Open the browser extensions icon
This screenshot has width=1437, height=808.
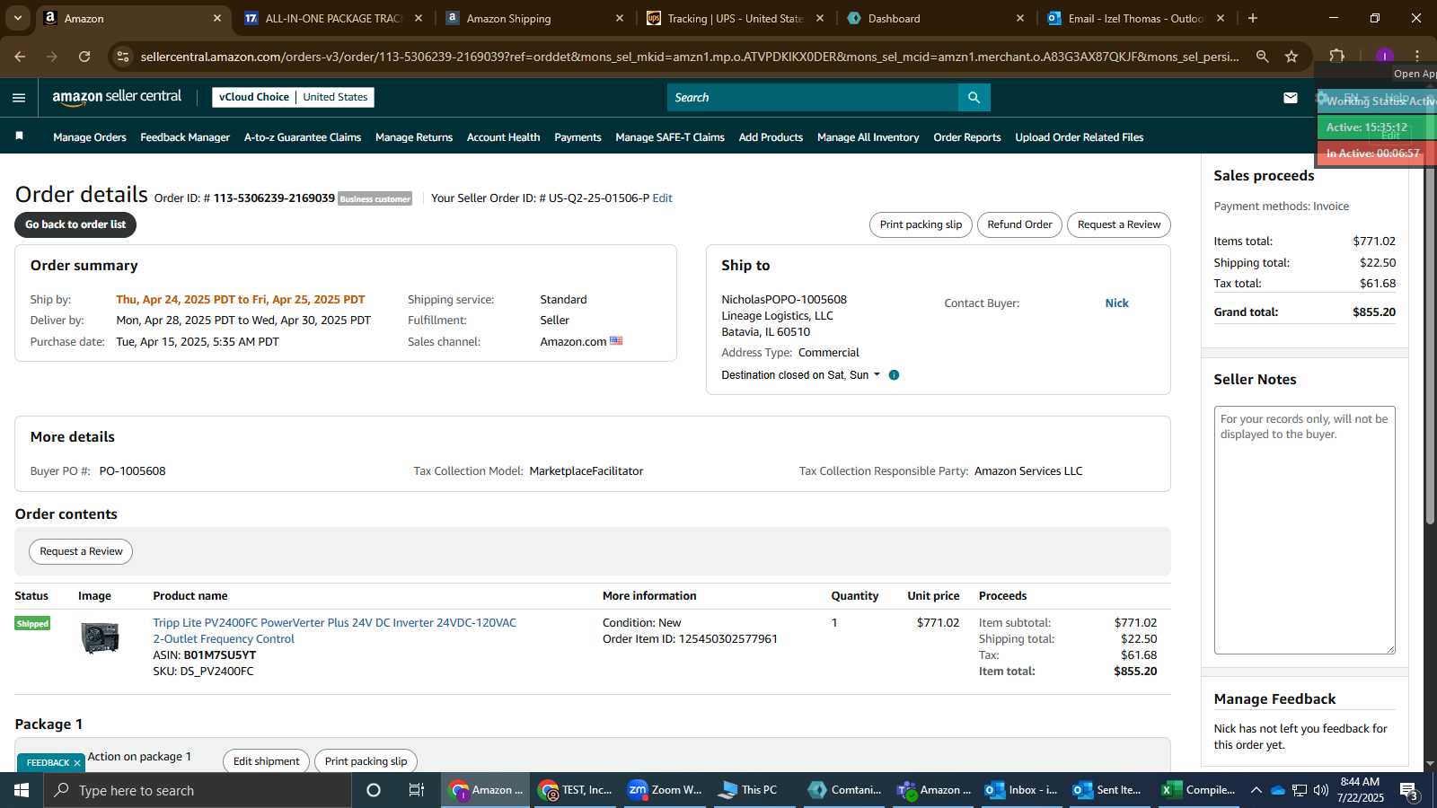tap(1336, 57)
